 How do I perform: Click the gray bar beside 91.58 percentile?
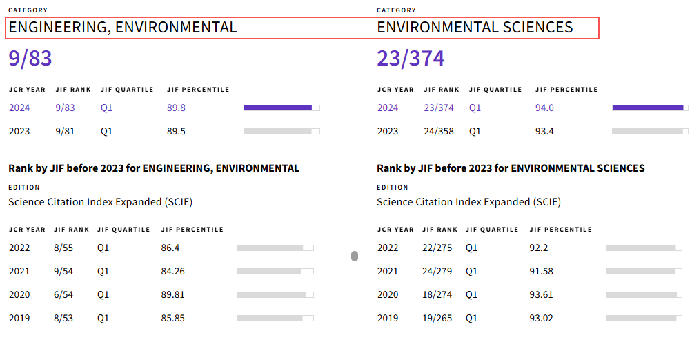(644, 271)
